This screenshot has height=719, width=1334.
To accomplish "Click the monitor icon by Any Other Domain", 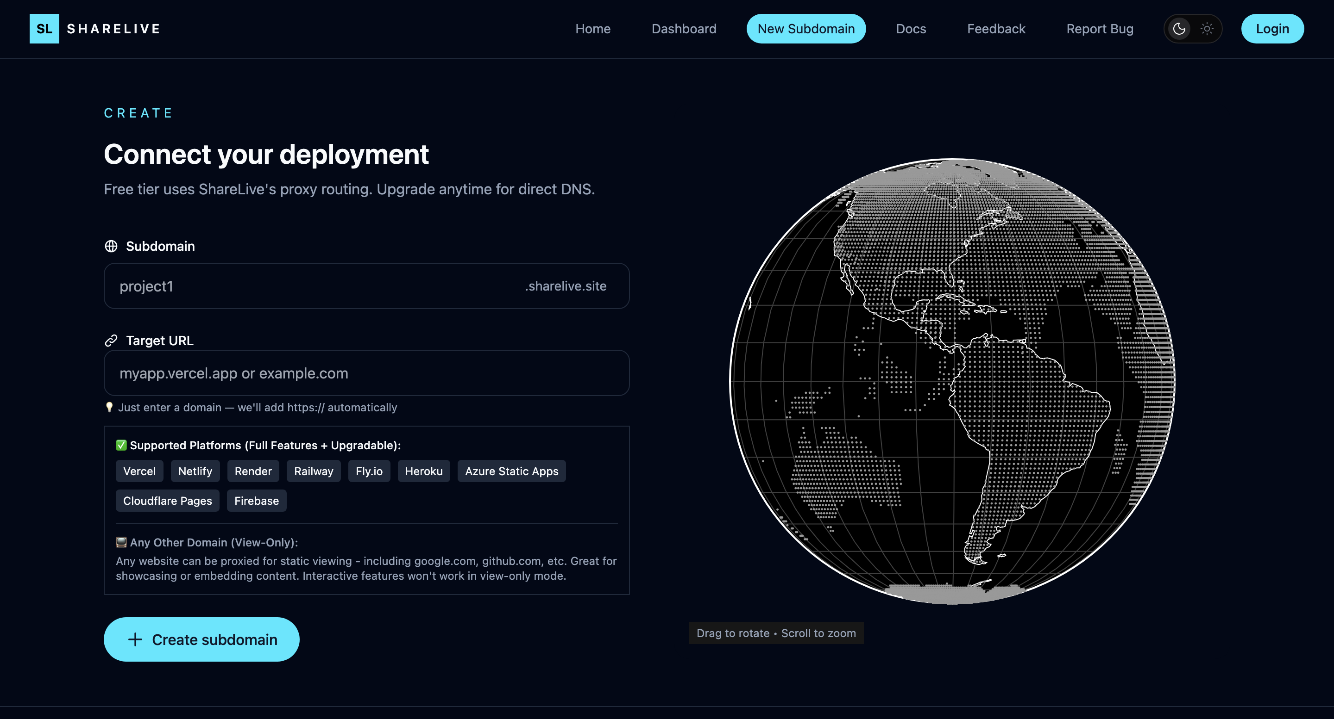I will 121,542.
